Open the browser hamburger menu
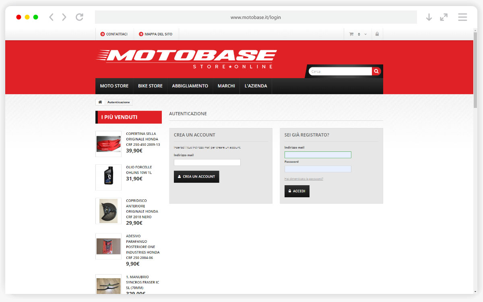Viewport: 483px width, 302px height. (x=462, y=17)
